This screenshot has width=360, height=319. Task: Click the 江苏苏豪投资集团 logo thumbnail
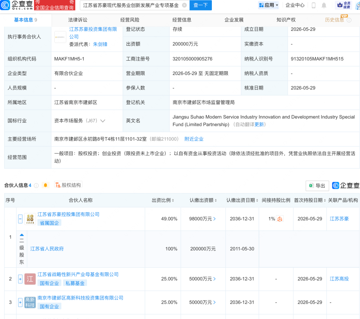pyautogui.click(x=60, y=37)
